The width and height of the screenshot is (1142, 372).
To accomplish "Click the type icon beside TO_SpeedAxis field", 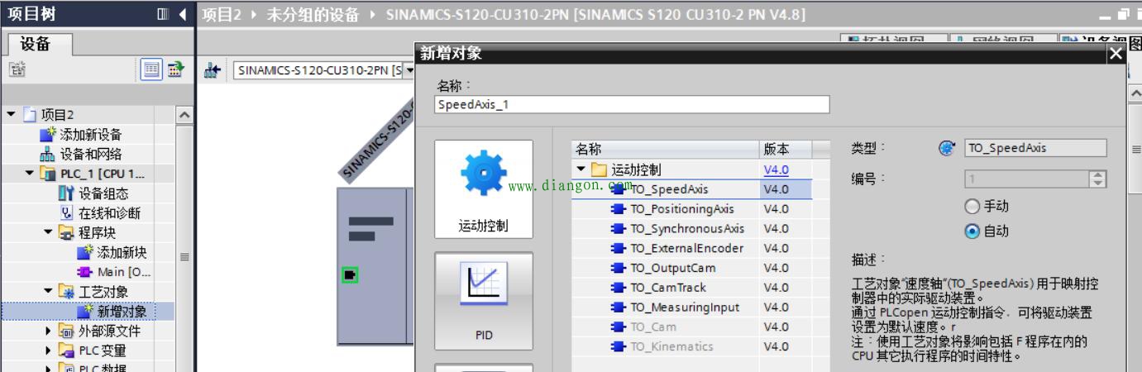I will pyautogui.click(x=946, y=149).
